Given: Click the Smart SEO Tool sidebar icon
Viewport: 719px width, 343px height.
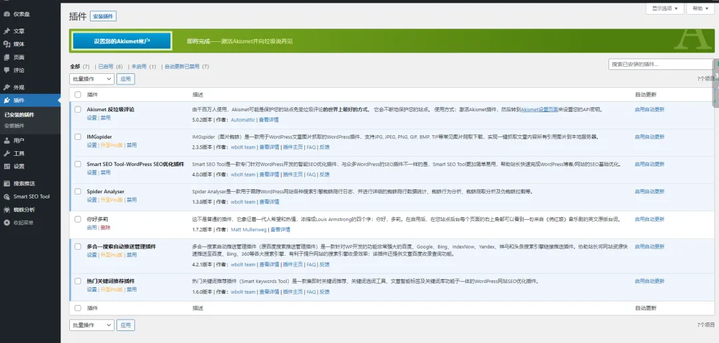Looking at the screenshot, I should point(7,196).
